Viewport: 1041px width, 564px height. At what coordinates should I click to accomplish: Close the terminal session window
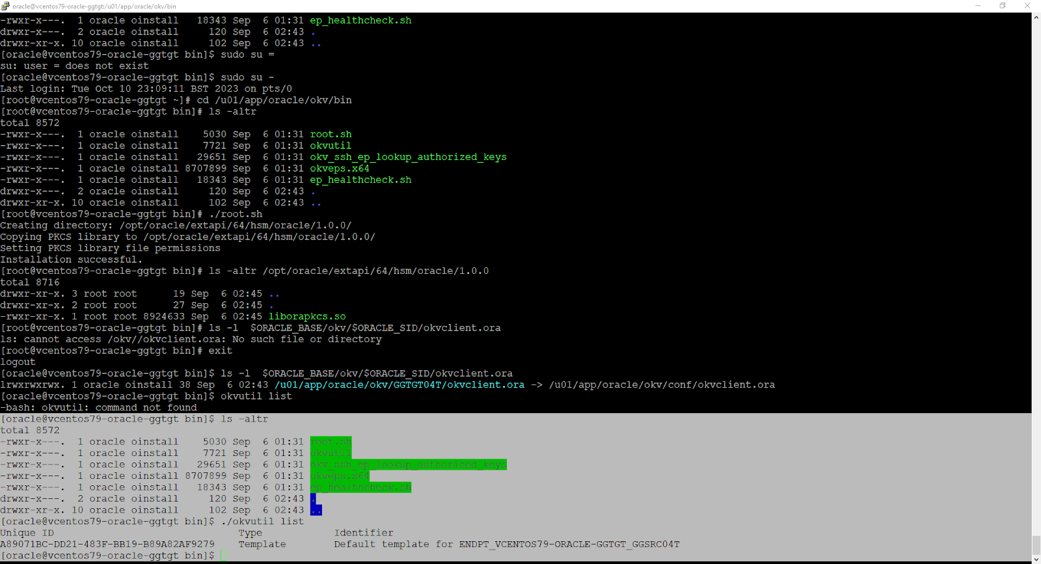coord(1027,6)
